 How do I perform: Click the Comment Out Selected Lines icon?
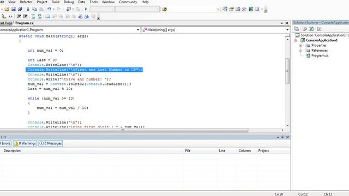tap(33, 16)
